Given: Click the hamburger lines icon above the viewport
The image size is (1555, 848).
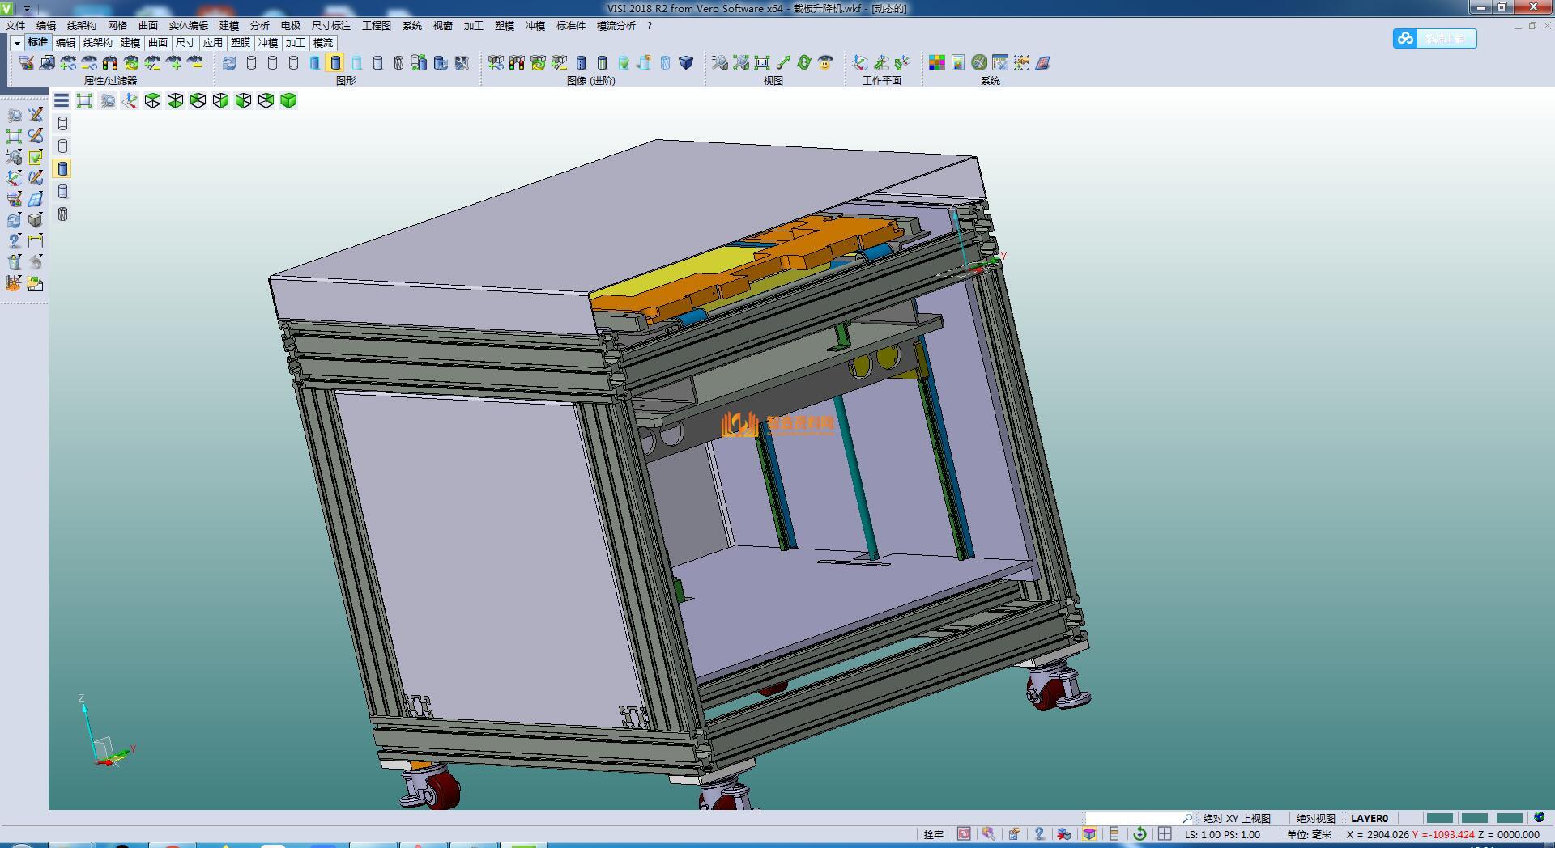Looking at the screenshot, I should tap(62, 100).
